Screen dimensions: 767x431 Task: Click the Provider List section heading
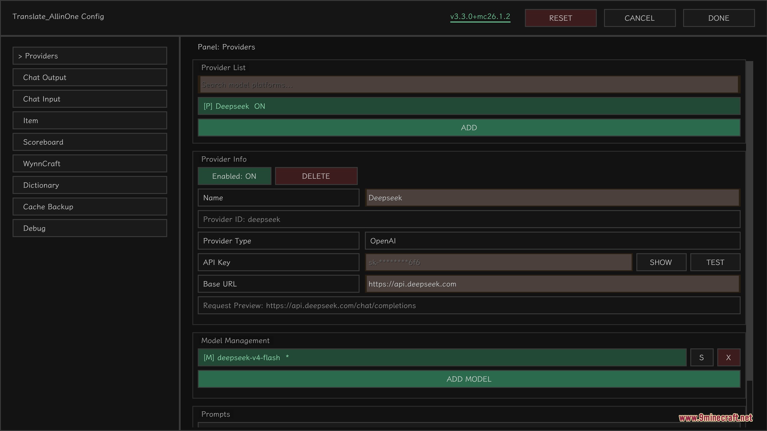tap(223, 68)
